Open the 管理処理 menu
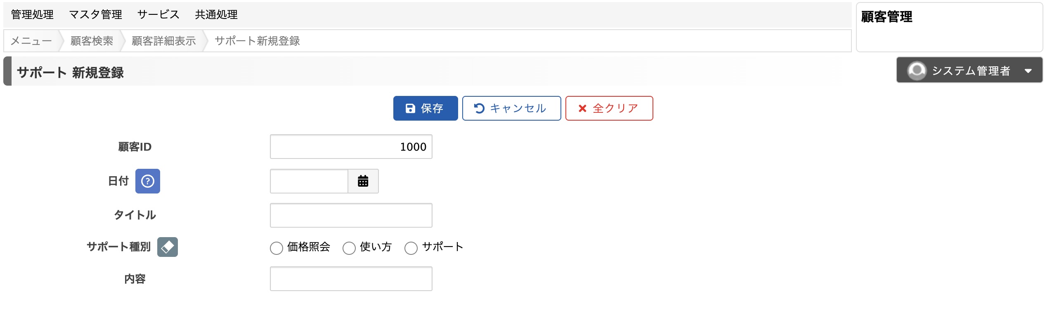 (32, 15)
